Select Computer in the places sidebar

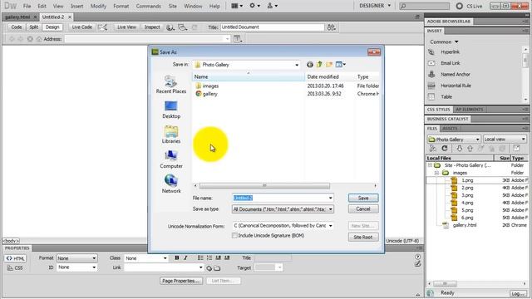[171, 159]
